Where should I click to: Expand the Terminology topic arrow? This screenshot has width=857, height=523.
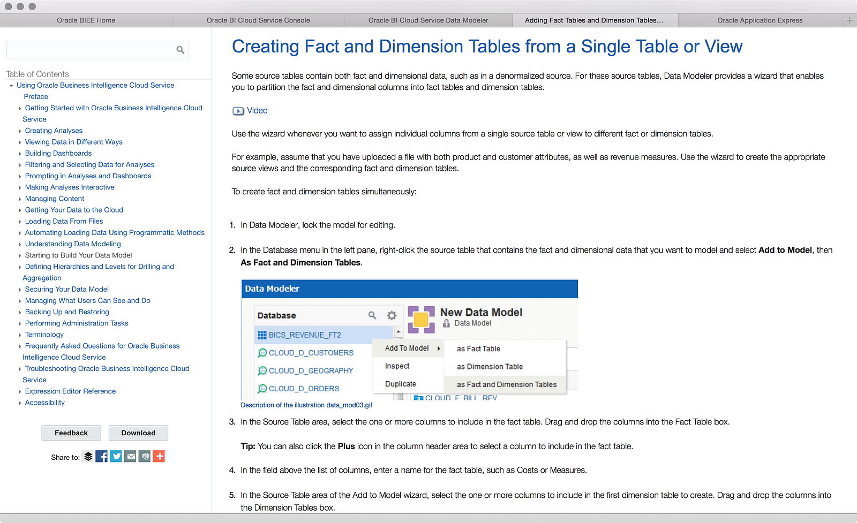pyautogui.click(x=20, y=335)
